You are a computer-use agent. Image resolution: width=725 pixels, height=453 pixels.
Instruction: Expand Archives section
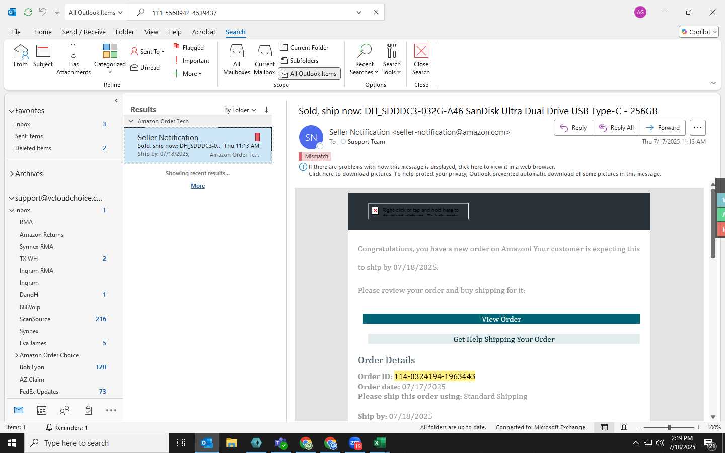tap(12, 174)
